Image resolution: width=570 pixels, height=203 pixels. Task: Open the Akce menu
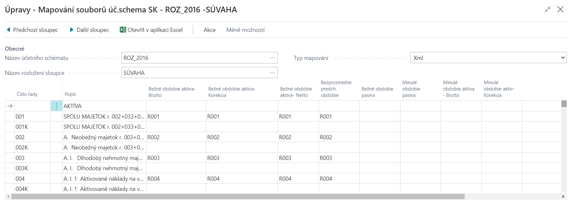209,30
